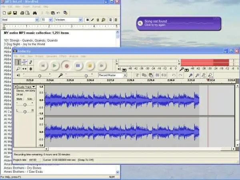This screenshot has height=180, width=240.
Task: Click the Cut icon in Audacity's edit toolbar
Action: click(137, 75)
